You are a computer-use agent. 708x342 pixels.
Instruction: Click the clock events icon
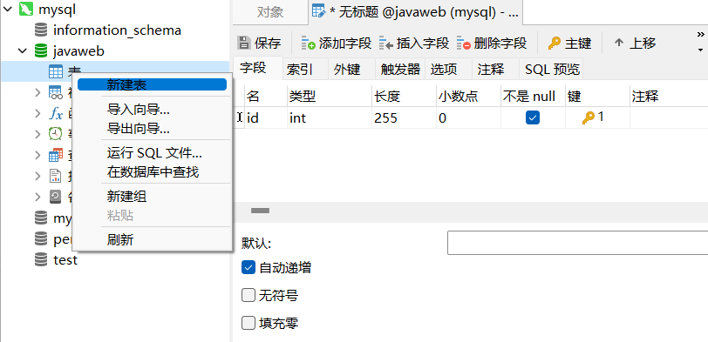point(56,134)
